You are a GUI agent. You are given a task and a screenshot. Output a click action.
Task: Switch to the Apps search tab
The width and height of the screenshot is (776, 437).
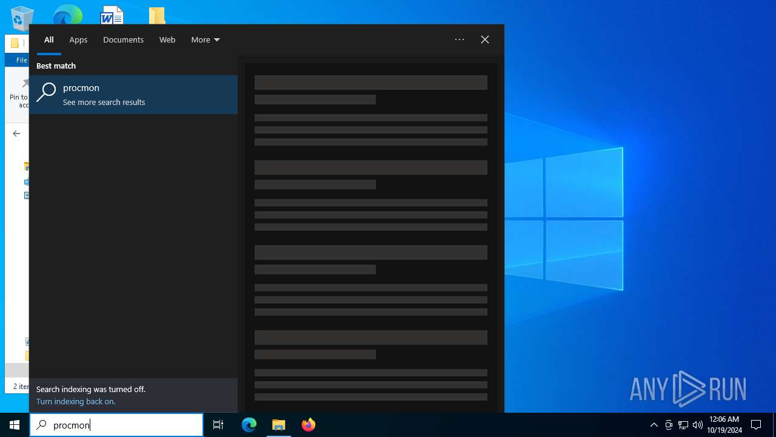click(78, 39)
